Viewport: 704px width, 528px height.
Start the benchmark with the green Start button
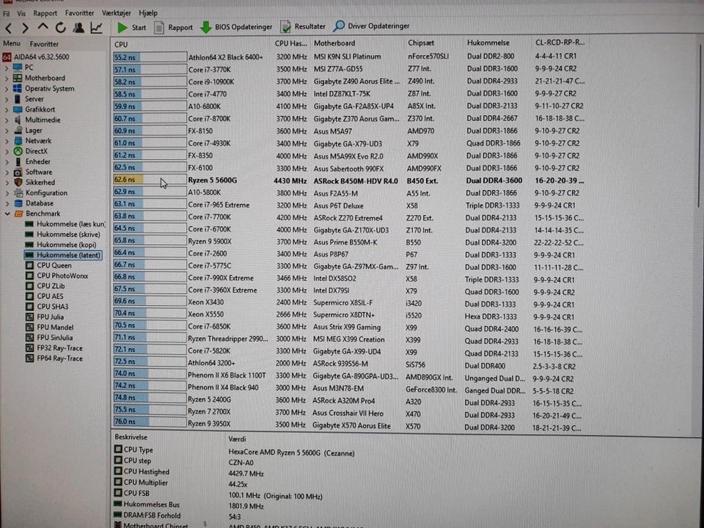(131, 27)
